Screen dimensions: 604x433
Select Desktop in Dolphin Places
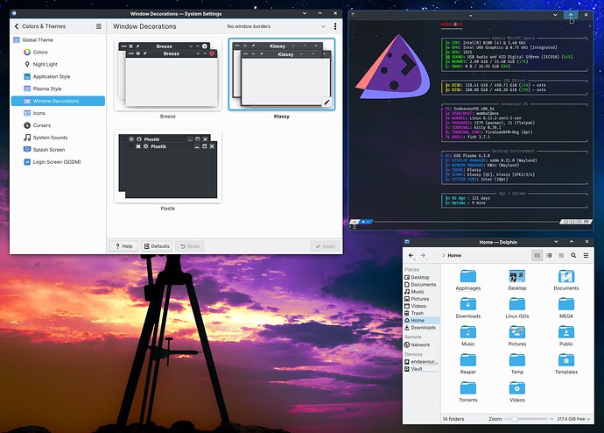point(421,277)
